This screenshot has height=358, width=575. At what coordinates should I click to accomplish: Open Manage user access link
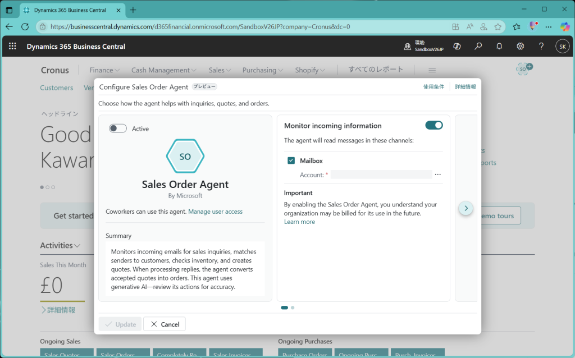215,212
